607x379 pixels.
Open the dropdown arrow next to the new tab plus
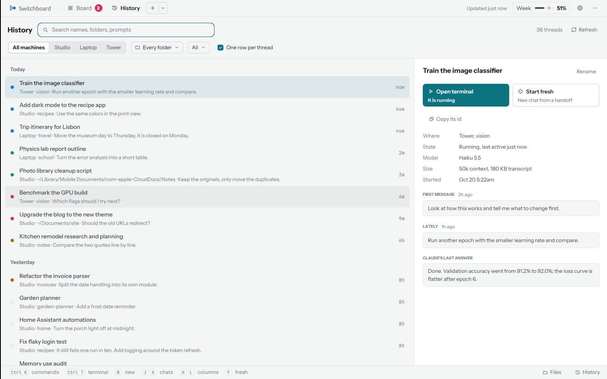click(x=163, y=8)
